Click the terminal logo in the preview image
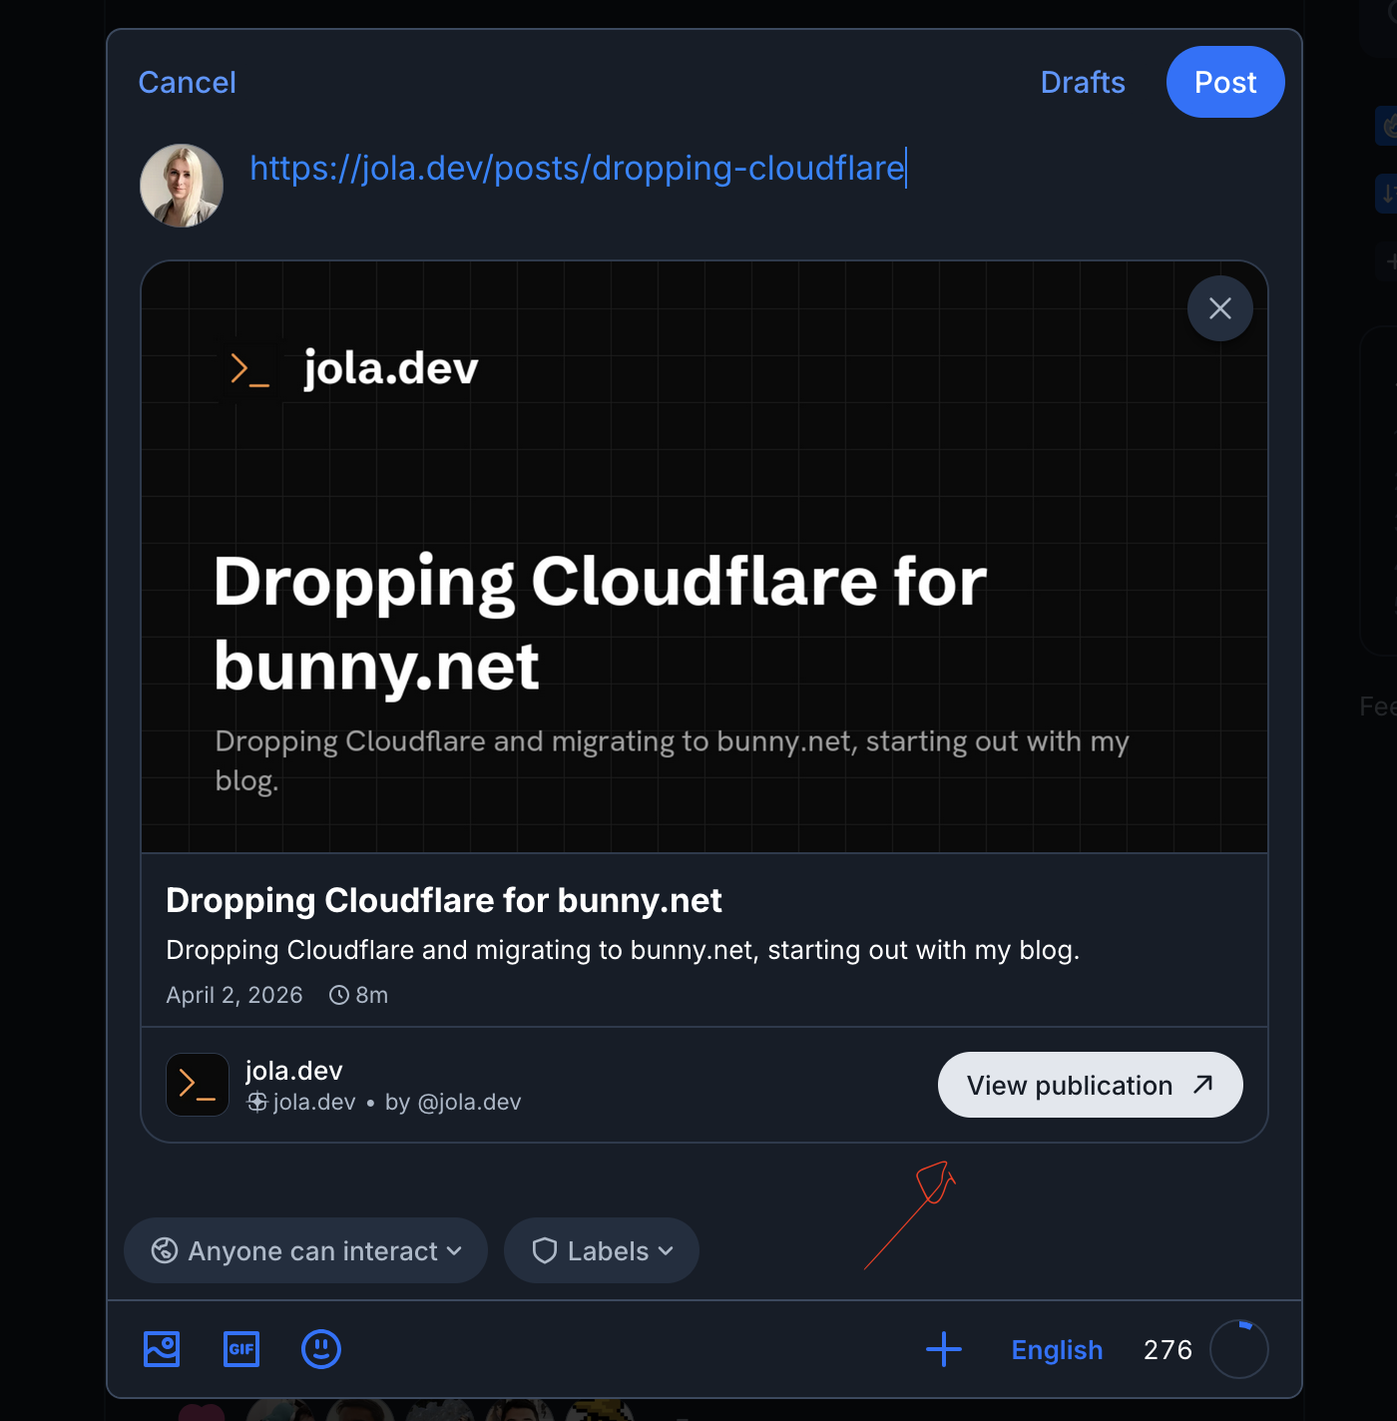The image size is (1397, 1421). tap(249, 369)
